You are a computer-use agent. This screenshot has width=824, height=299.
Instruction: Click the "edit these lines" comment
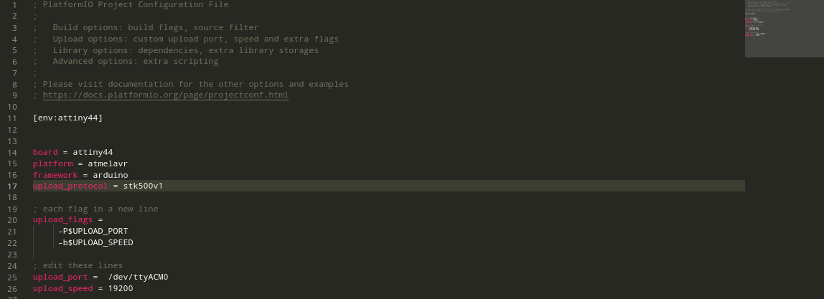click(x=78, y=266)
